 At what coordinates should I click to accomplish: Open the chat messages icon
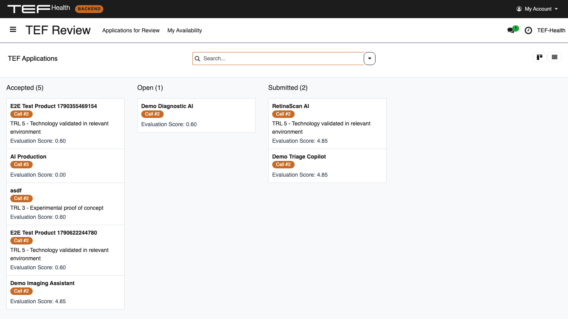pos(511,30)
